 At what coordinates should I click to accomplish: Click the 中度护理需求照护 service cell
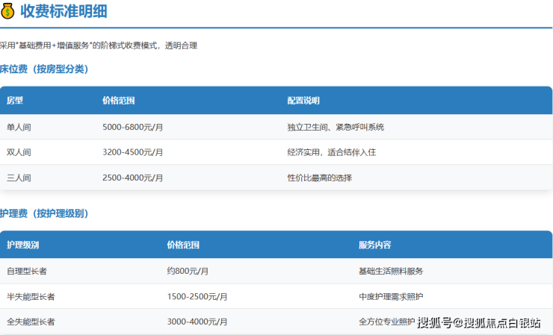tap(391, 296)
